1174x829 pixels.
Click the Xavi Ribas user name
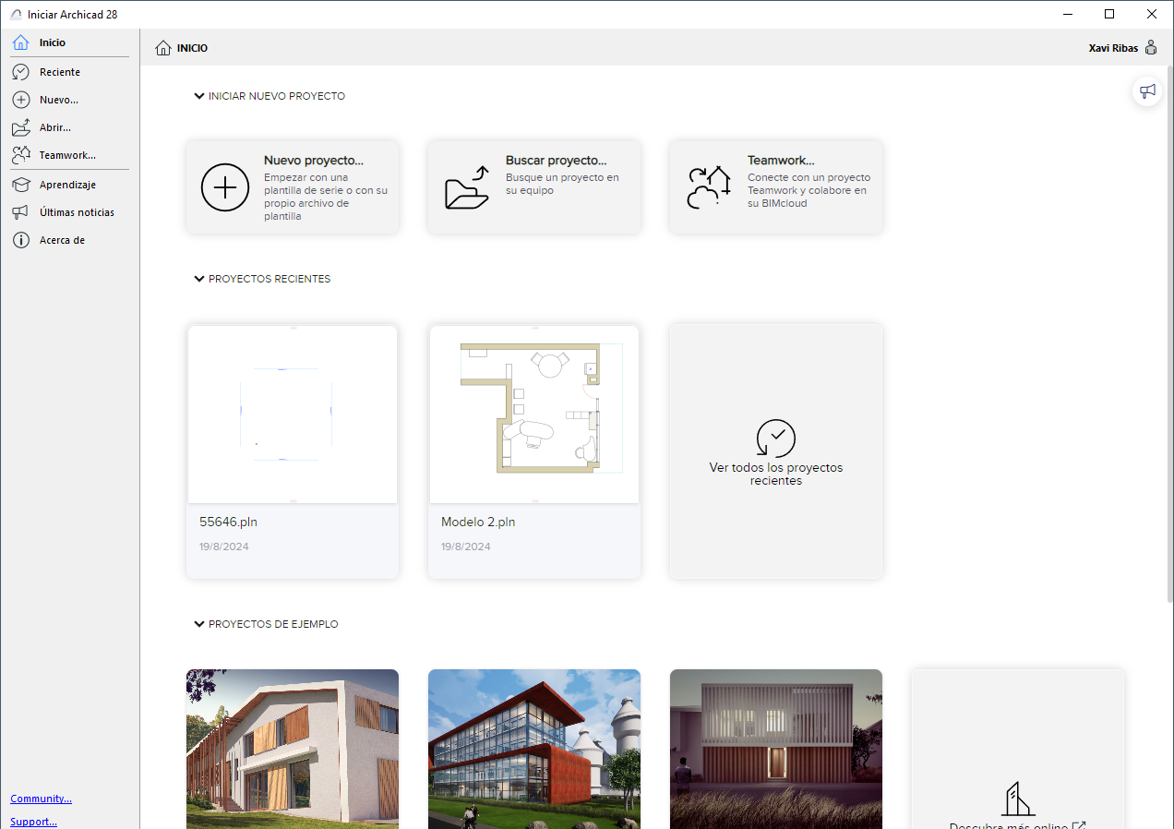[1113, 48]
